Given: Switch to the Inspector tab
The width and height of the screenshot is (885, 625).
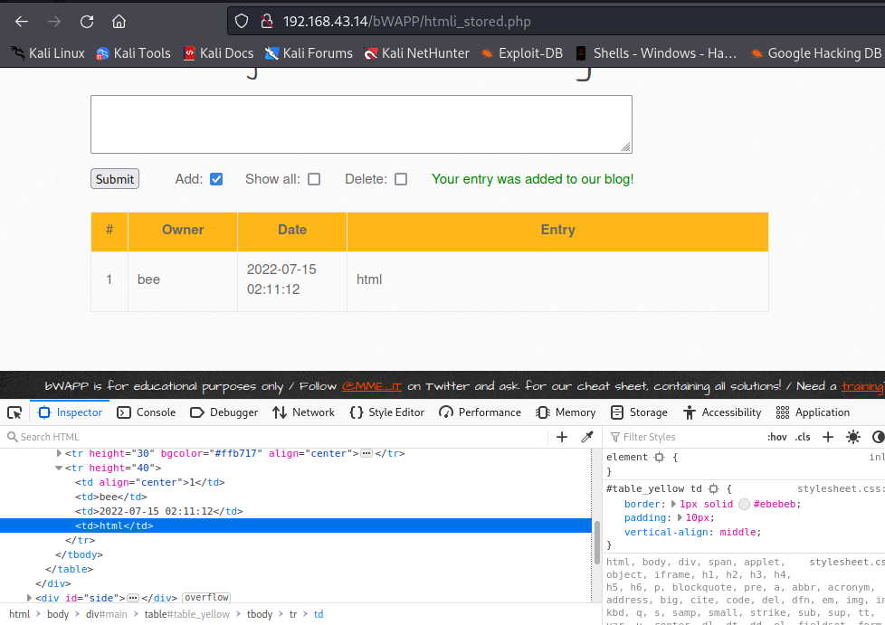Looking at the screenshot, I should coord(70,412).
